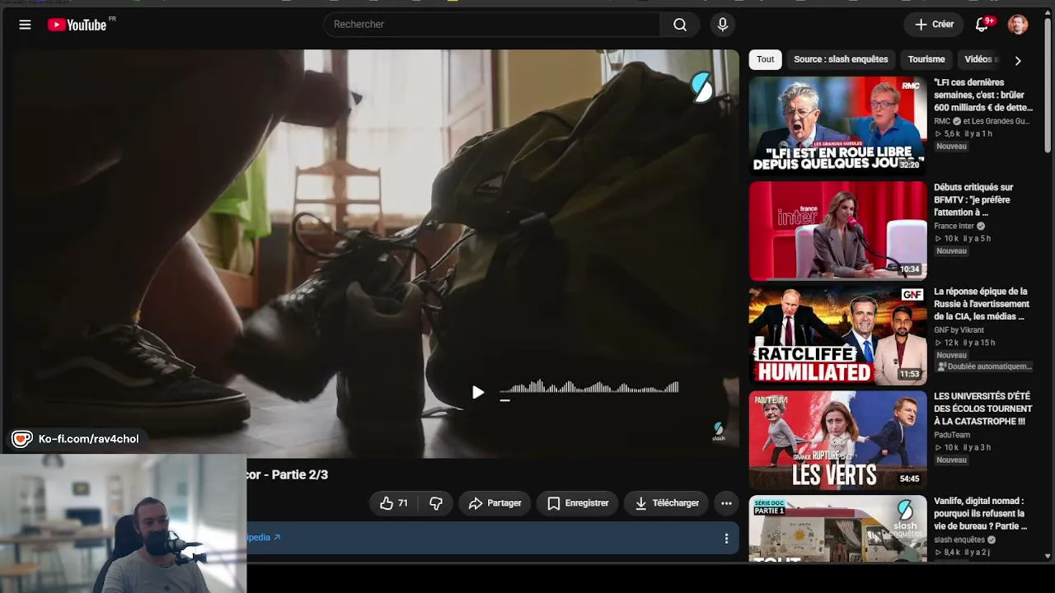
Task: Start voice search with the microphone
Action: [x=723, y=25]
